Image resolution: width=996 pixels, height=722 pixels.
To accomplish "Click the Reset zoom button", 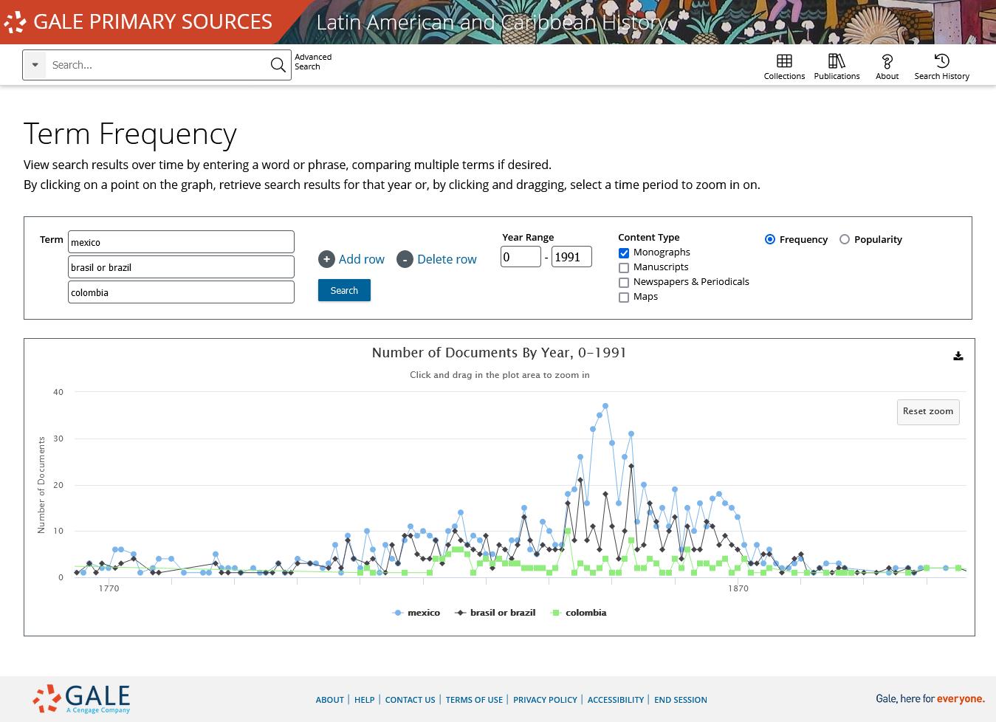I will 928,411.
